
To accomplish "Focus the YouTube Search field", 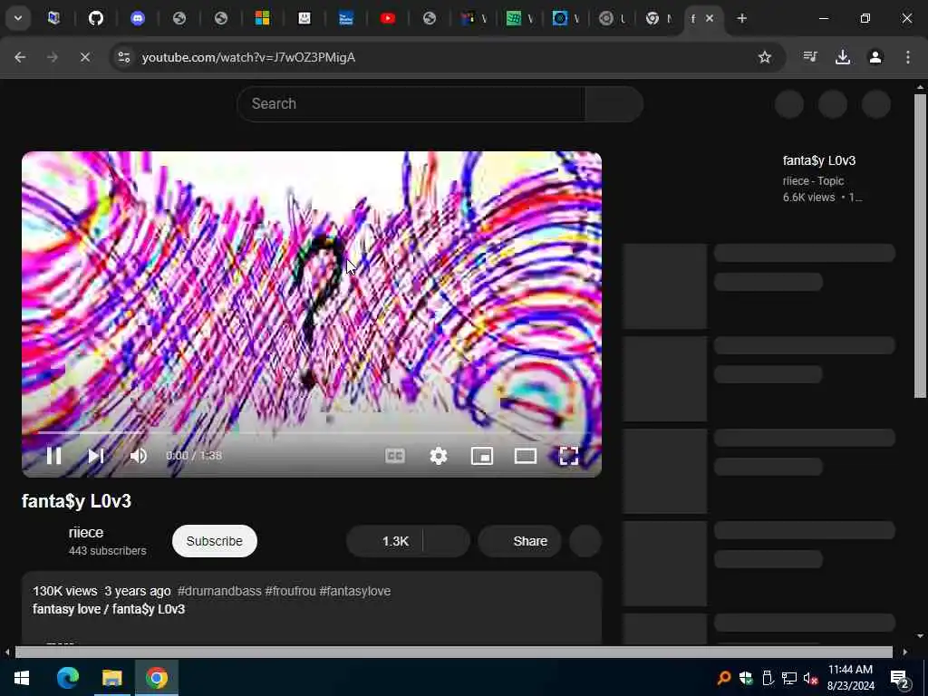I will pyautogui.click(x=411, y=103).
